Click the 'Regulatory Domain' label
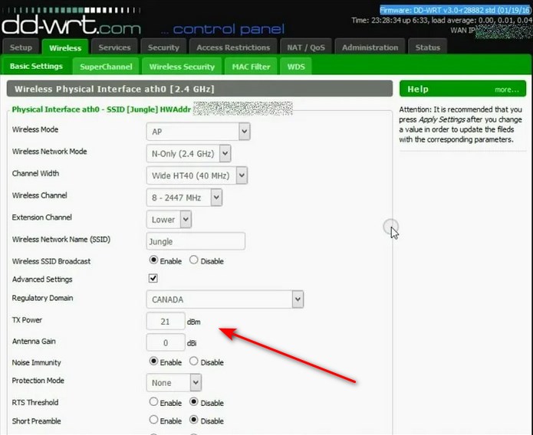The height and width of the screenshot is (435, 533). pyautogui.click(x=42, y=298)
